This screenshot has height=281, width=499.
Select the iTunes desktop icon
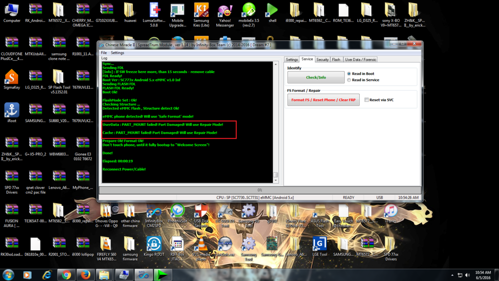point(391,214)
